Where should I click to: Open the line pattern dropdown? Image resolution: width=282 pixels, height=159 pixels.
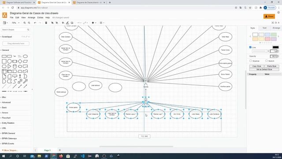[260, 51]
